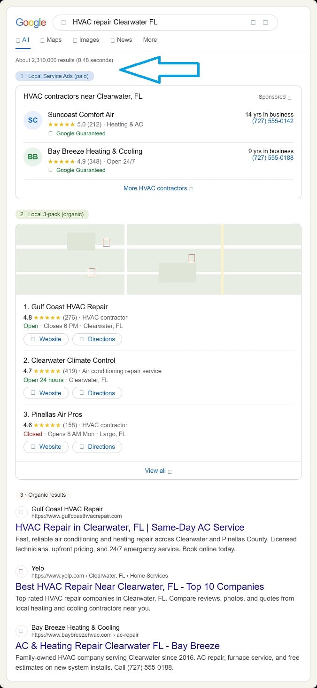Select the All results tab
The height and width of the screenshot is (688, 317).
pyautogui.click(x=23, y=40)
